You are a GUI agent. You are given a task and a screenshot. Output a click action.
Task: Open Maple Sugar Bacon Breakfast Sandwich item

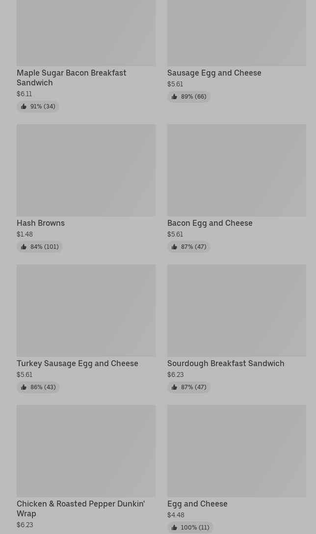tap(71, 78)
